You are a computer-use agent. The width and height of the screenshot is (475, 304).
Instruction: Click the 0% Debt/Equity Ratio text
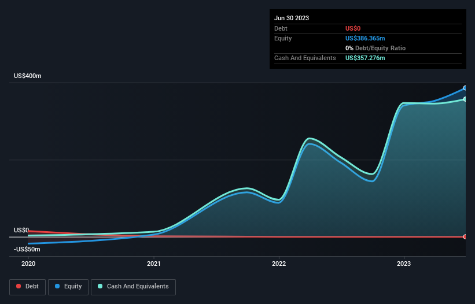375,48
